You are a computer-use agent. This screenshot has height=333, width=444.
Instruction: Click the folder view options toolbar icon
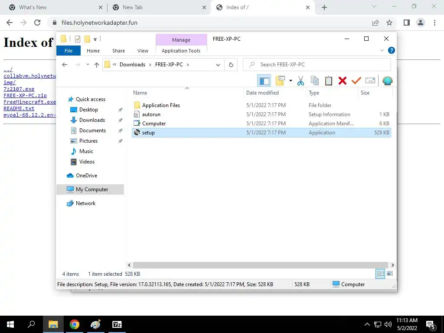tap(280, 81)
